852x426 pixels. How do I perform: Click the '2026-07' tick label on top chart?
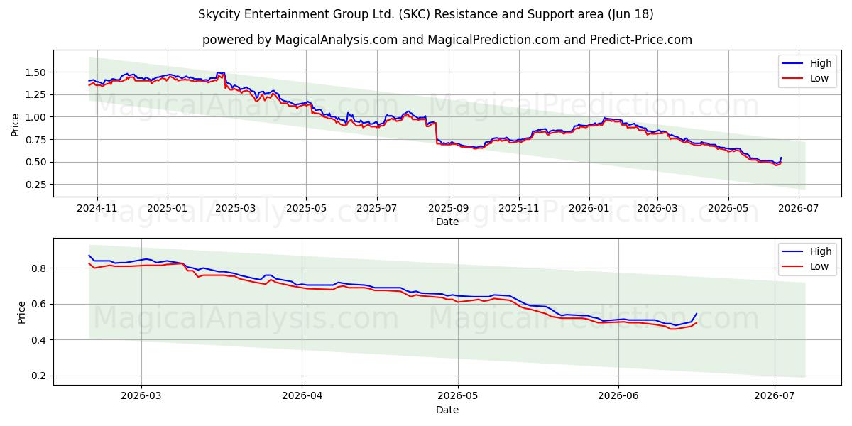coord(798,208)
